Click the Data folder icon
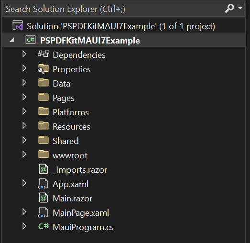 pos(43,82)
